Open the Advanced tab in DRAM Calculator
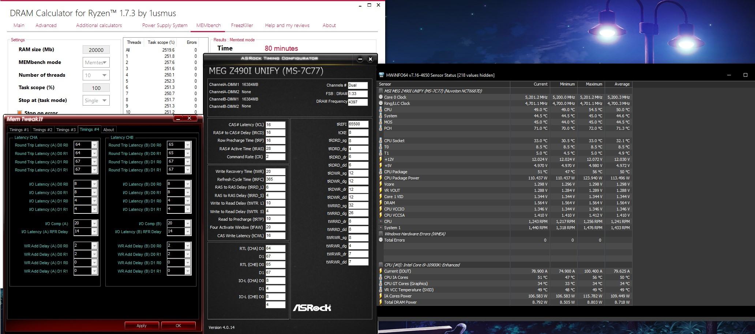Viewport: 755px width, 334px height. tap(46, 25)
